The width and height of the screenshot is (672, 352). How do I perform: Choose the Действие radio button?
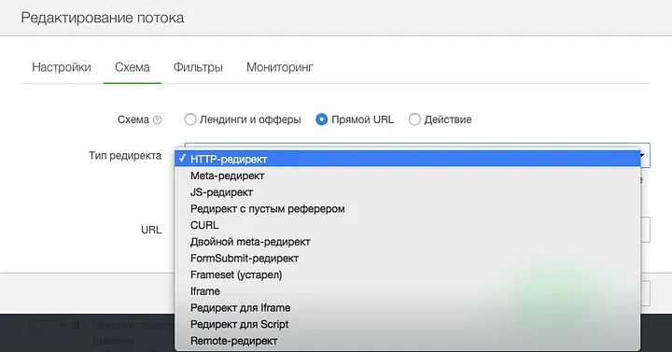pos(414,120)
